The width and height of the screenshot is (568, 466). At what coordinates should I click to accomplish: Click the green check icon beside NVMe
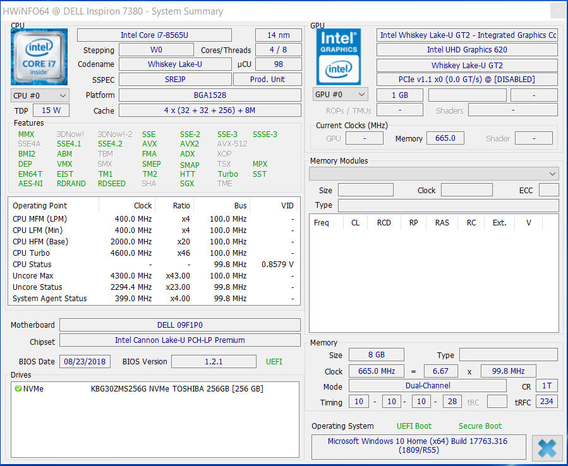(x=18, y=389)
